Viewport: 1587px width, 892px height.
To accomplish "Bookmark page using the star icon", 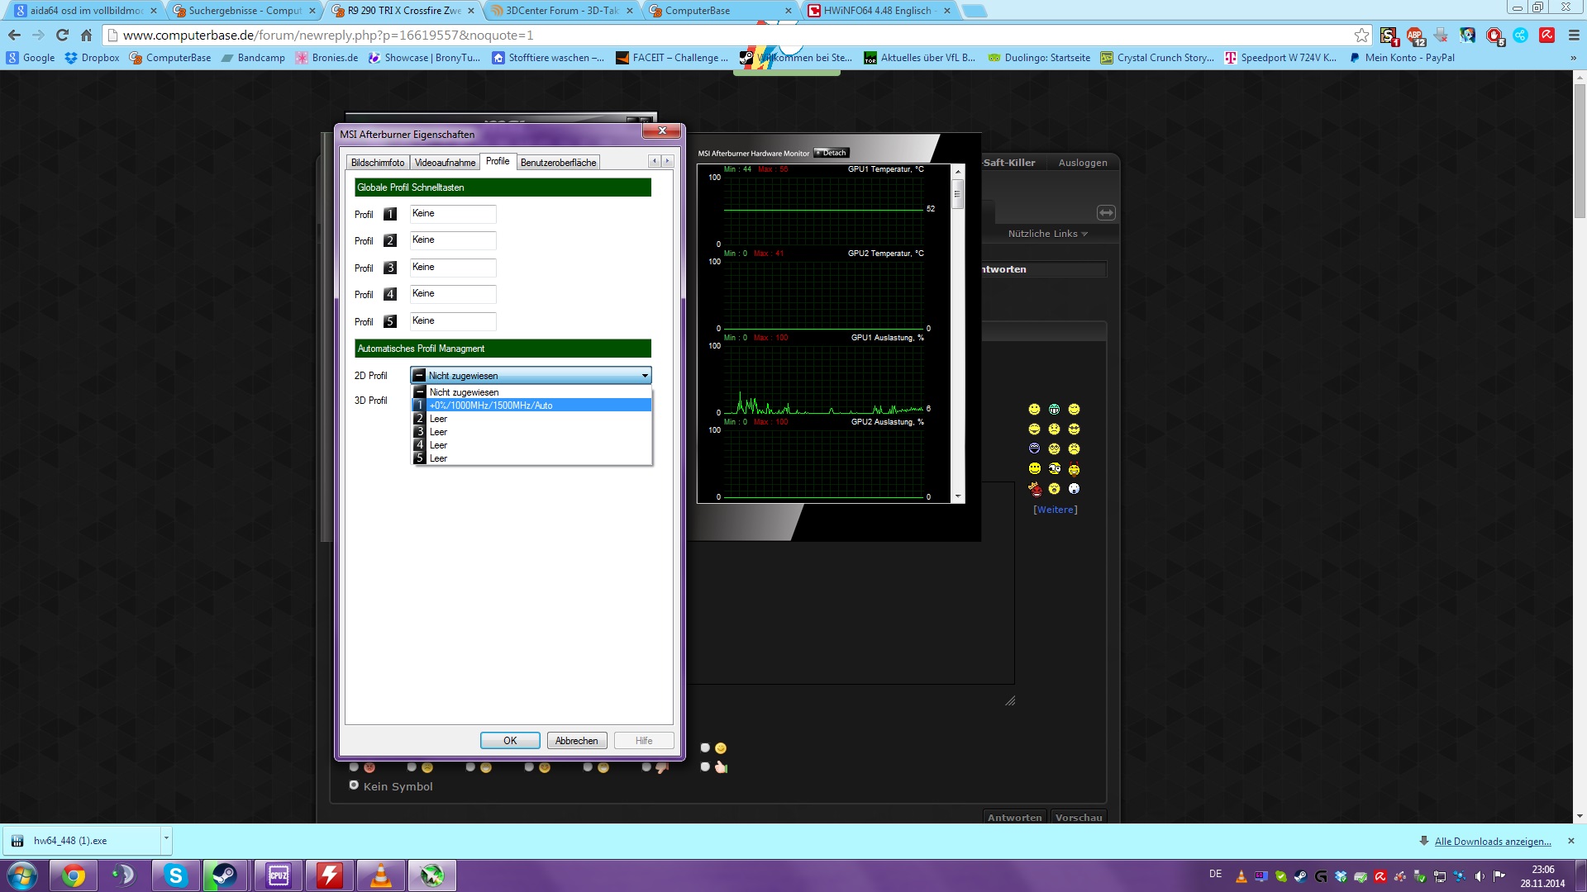I will coord(1361,35).
